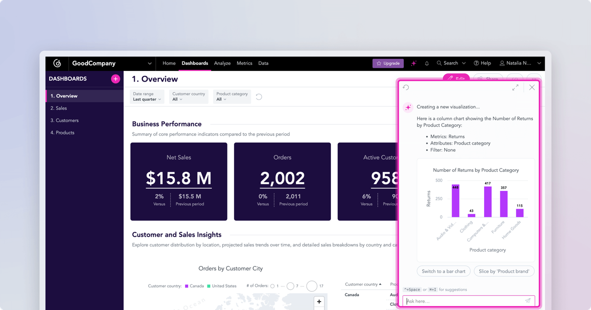Click the reset arrow in the AI panel
The height and width of the screenshot is (310, 591).
(405, 87)
